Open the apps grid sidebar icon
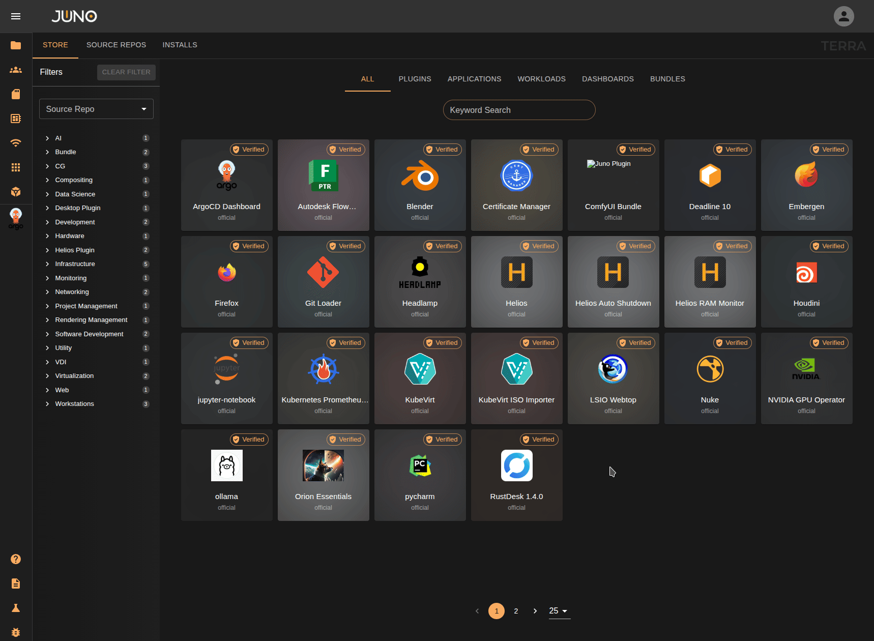 [x=16, y=167]
